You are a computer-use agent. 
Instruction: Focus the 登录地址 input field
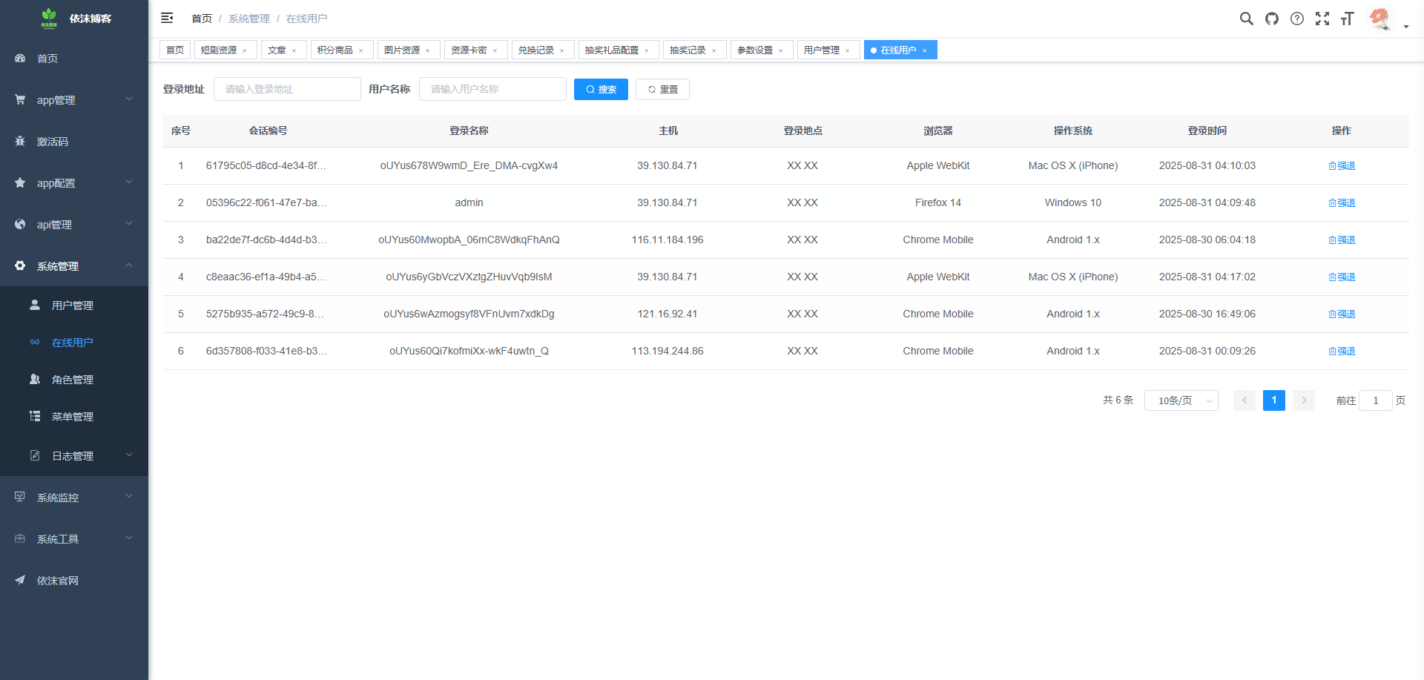pyautogui.click(x=287, y=90)
